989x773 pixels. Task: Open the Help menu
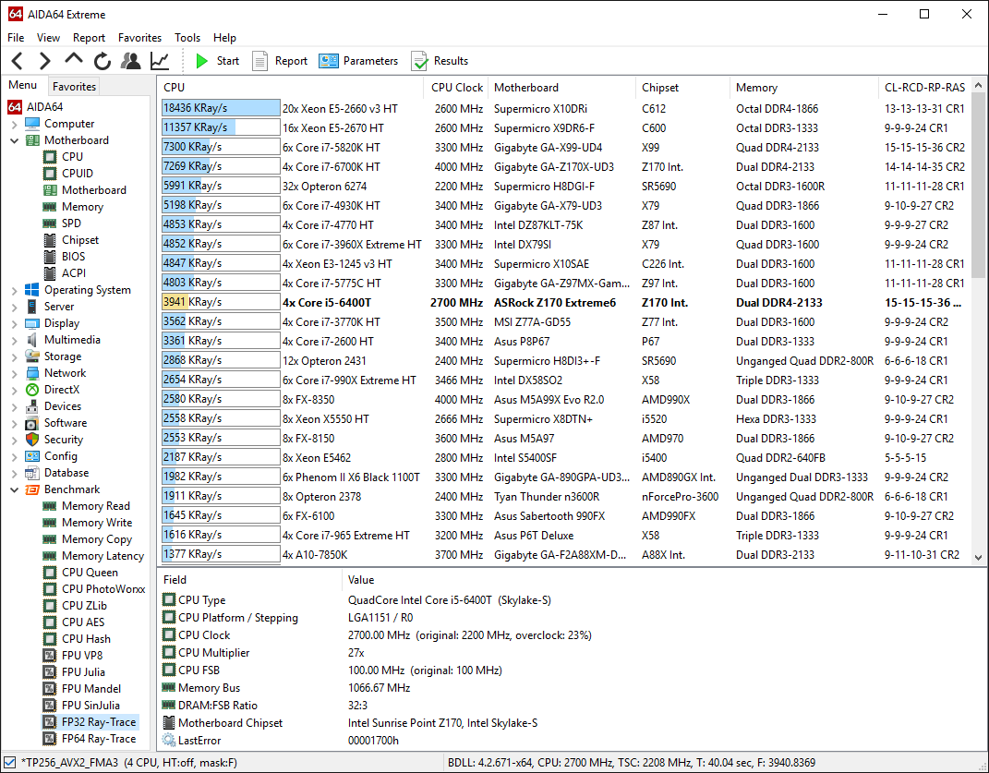click(x=224, y=38)
